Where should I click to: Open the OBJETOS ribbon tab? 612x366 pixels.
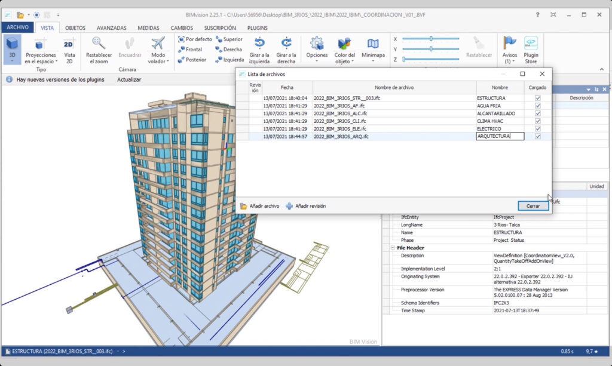click(75, 27)
